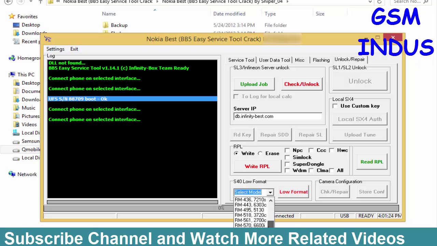Click the Low Format button
The width and height of the screenshot is (437, 246).
pyautogui.click(x=294, y=192)
